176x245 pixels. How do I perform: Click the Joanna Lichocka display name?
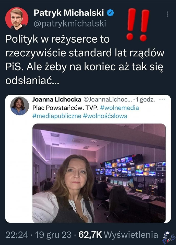pos(57,99)
